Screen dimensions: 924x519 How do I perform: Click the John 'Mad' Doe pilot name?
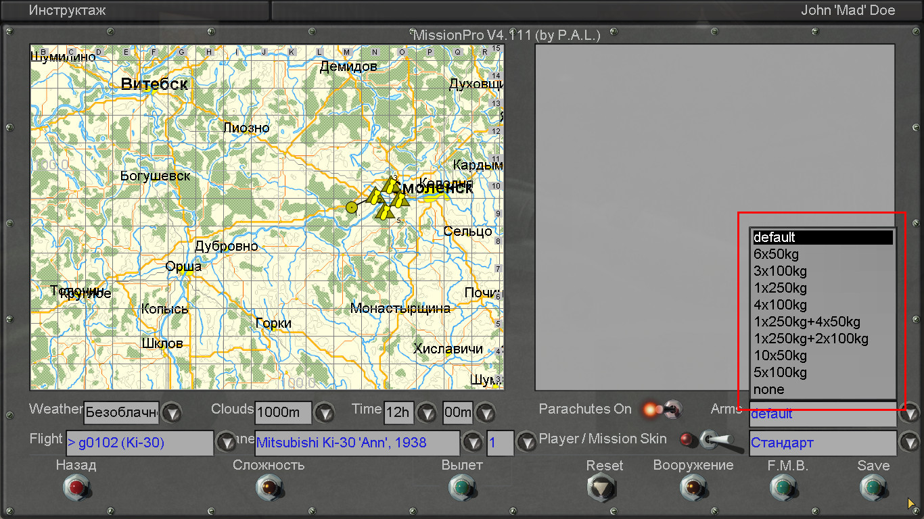[848, 10]
